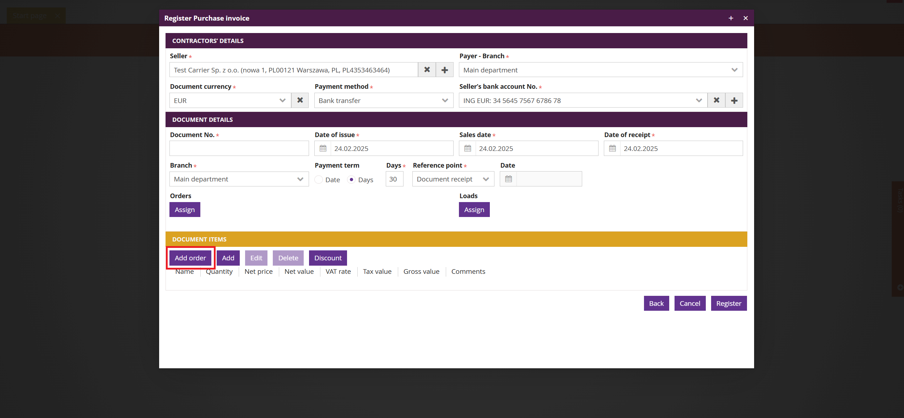This screenshot has height=418, width=904.
Task: Select the Days payment term radio
Action: [x=351, y=180]
